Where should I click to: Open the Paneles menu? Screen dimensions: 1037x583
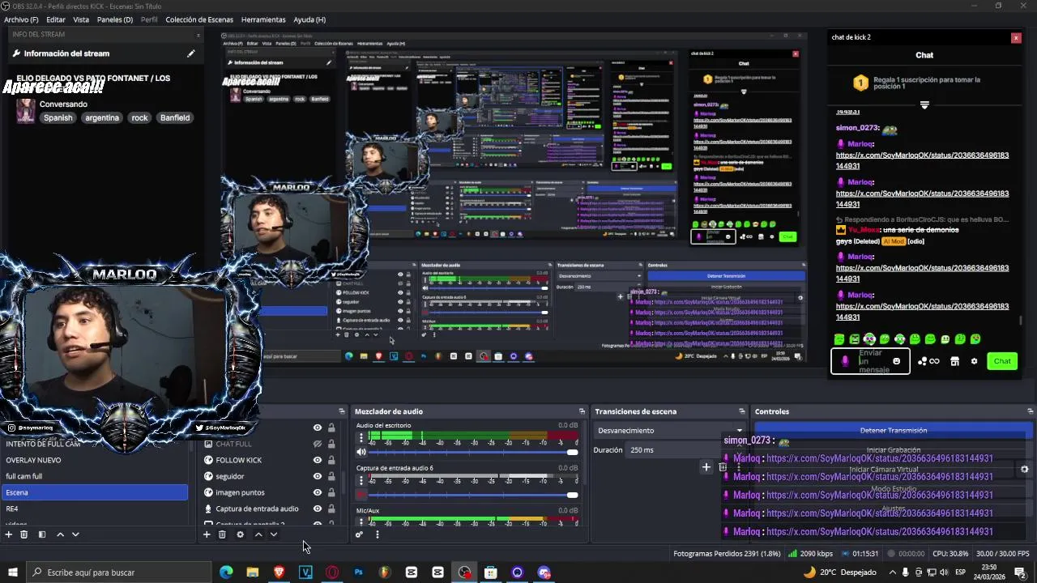(115, 19)
